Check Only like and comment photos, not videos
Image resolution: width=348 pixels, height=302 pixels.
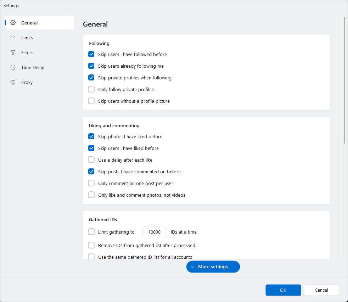pyautogui.click(x=91, y=195)
